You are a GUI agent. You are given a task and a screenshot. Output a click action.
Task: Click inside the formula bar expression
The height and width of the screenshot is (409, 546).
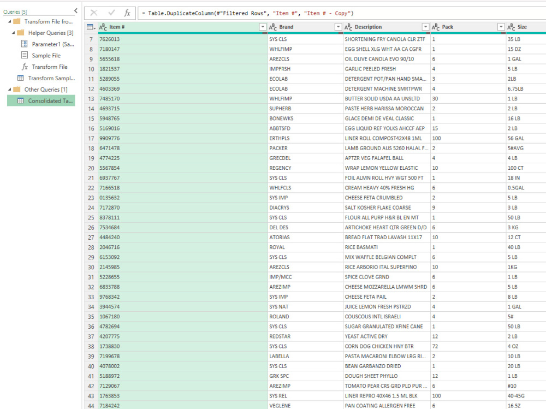[246, 12]
